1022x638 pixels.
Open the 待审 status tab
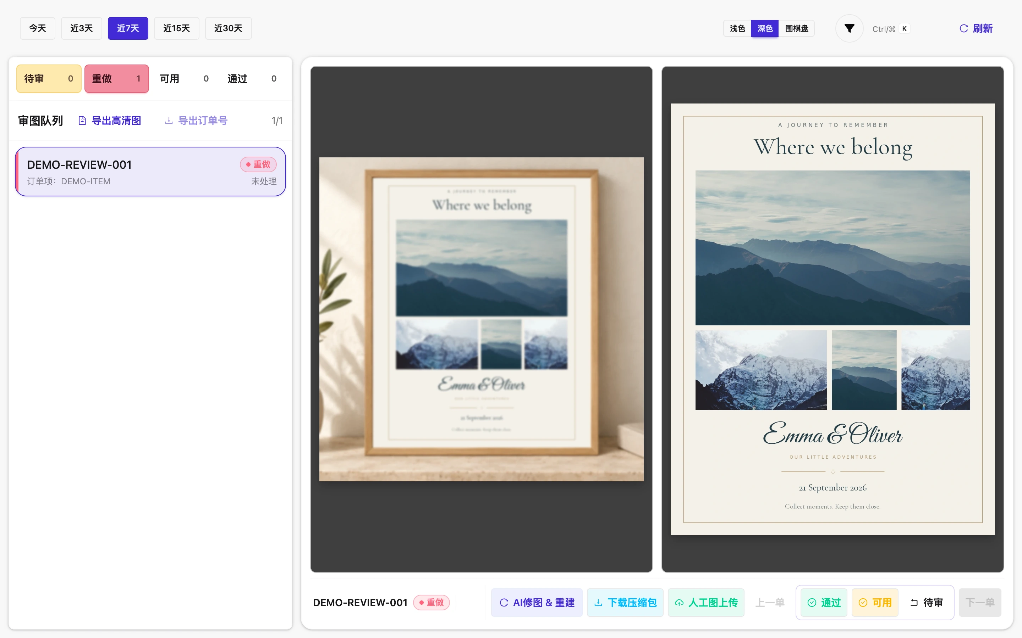click(x=49, y=78)
